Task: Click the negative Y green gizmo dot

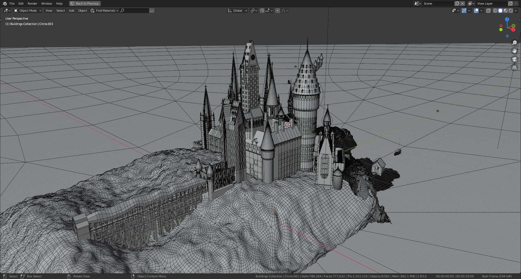Action: pos(501,30)
